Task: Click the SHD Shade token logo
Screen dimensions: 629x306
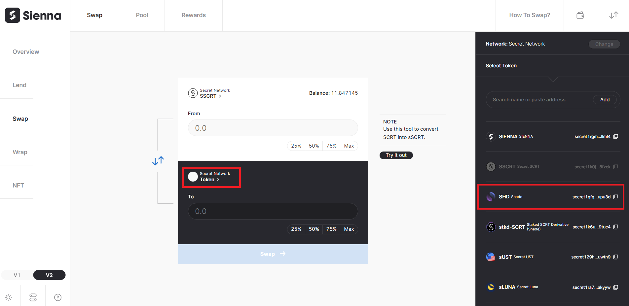Action: pyautogui.click(x=491, y=197)
